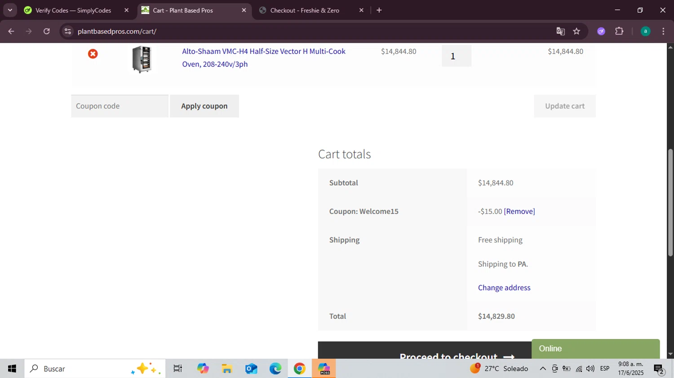Click the Meet Now camera tray icon
674x378 pixels.
point(555,369)
